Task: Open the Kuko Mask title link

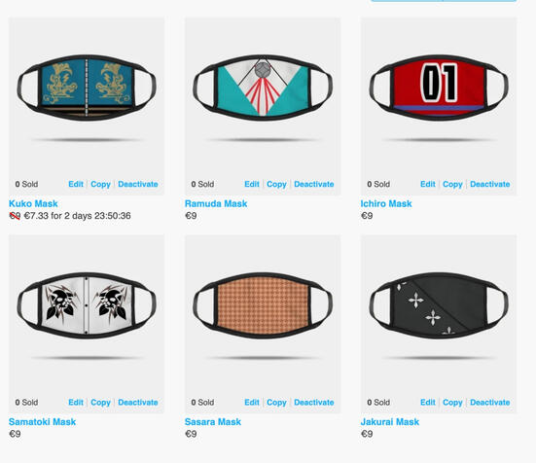Action: pos(33,203)
